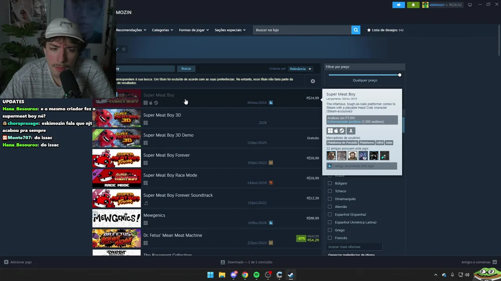Click the Apple platform icon on Super Meat Boy row

pos(151,103)
